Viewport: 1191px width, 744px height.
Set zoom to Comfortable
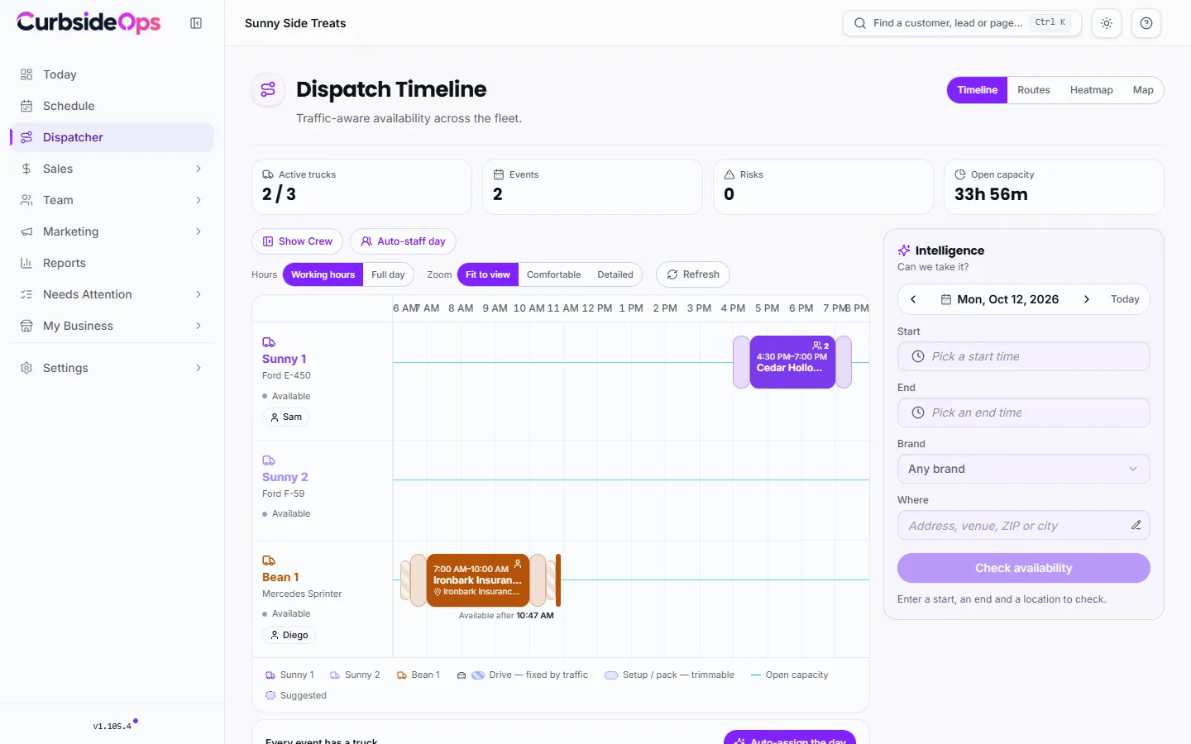(554, 274)
